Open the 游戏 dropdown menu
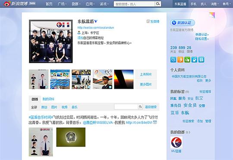Screen dimensions: 233x160 click(x=104, y=4)
